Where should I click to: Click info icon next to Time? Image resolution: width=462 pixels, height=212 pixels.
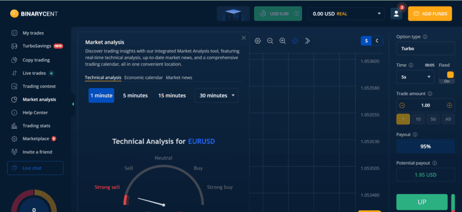pos(411,65)
